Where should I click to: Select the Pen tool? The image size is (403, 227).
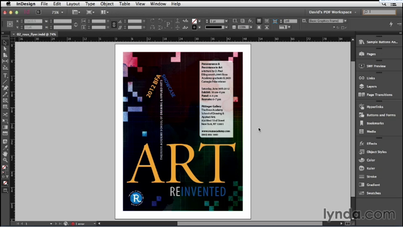(5, 88)
